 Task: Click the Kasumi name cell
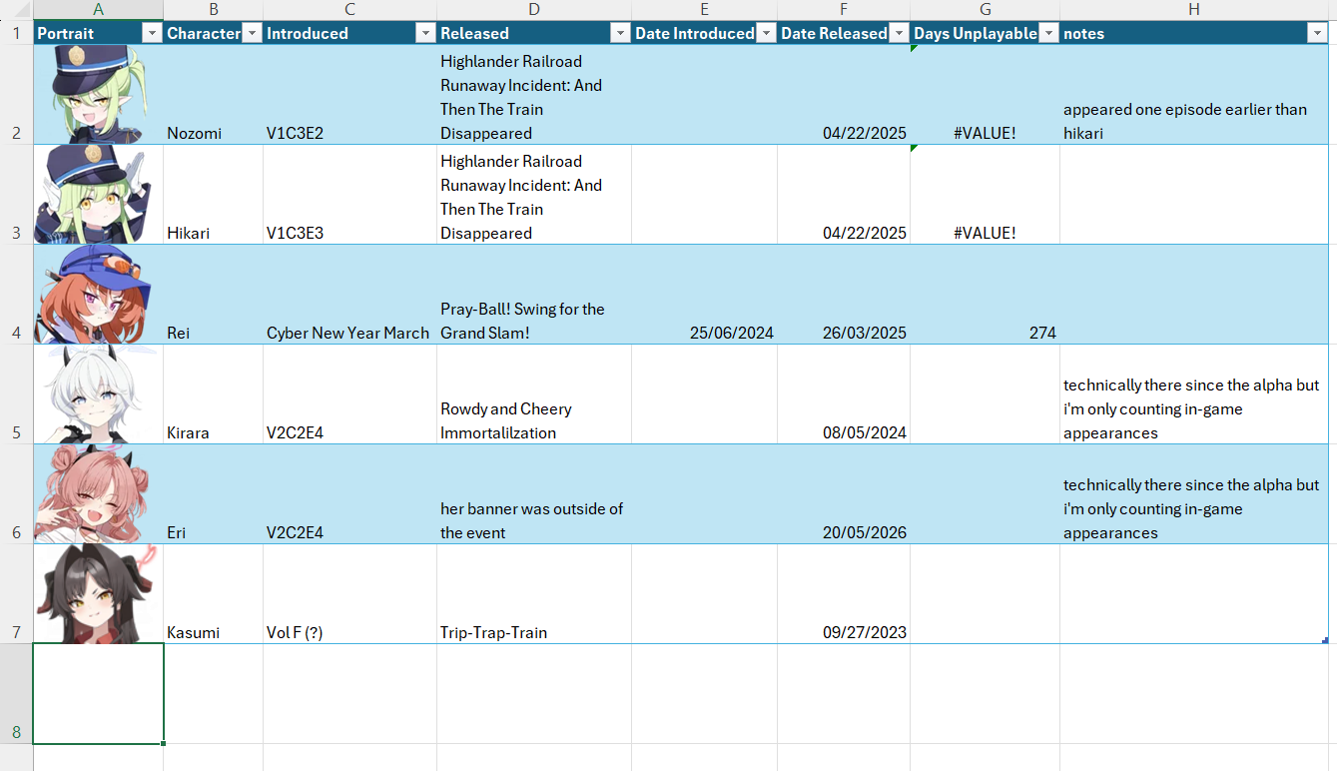[213, 594]
